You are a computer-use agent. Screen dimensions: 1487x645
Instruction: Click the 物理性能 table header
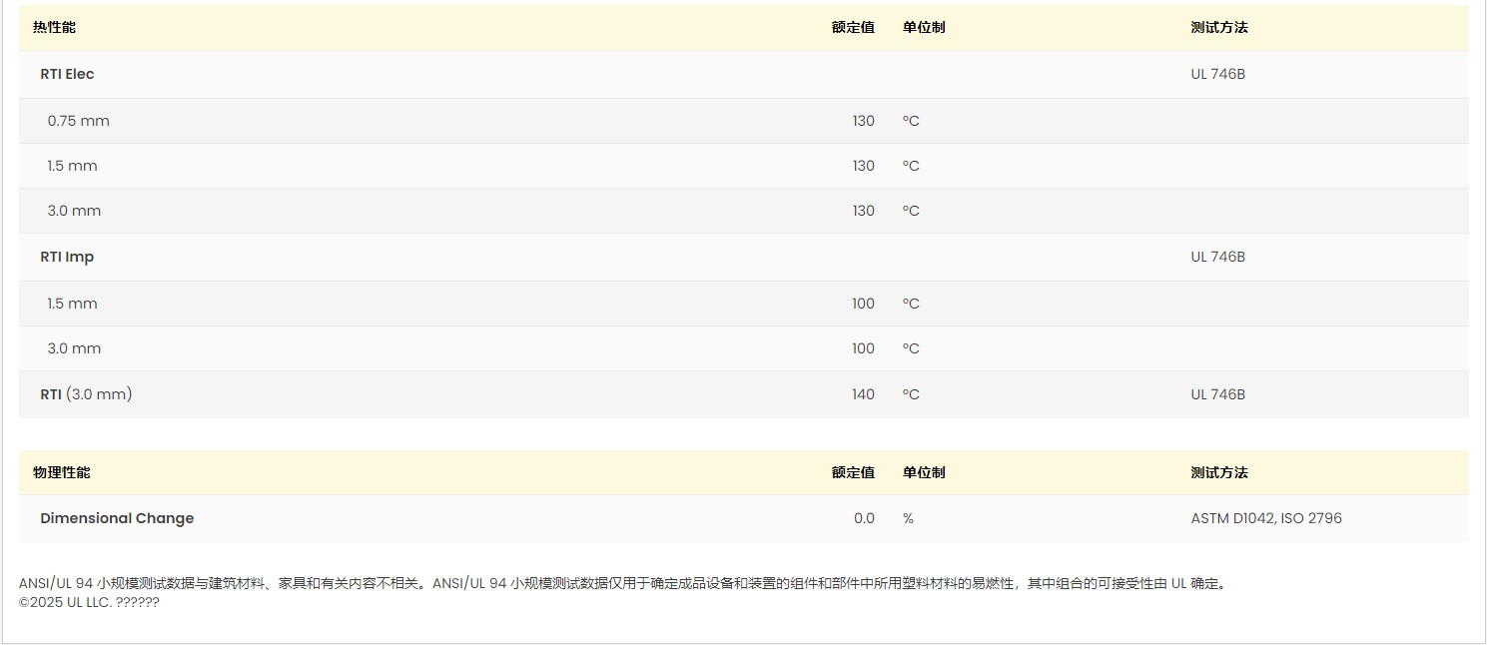click(61, 472)
